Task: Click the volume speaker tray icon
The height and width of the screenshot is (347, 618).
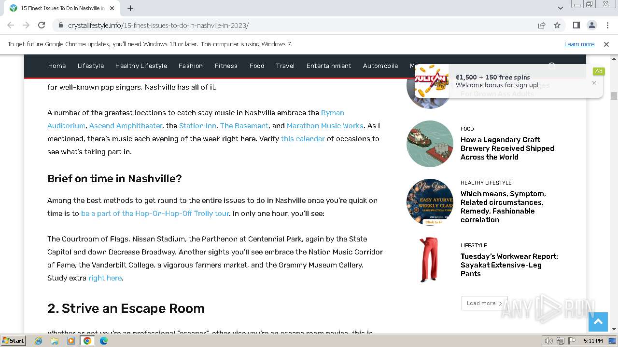Action: pos(549,341)
